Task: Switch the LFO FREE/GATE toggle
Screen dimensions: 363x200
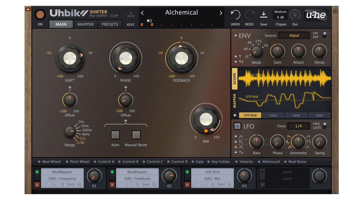Action: tap(324, 126)
